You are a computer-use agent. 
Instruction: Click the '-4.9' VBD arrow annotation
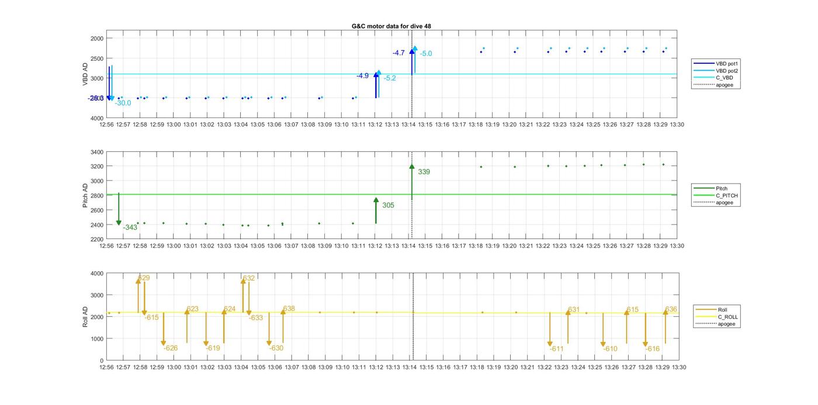[x=362, y=76]
